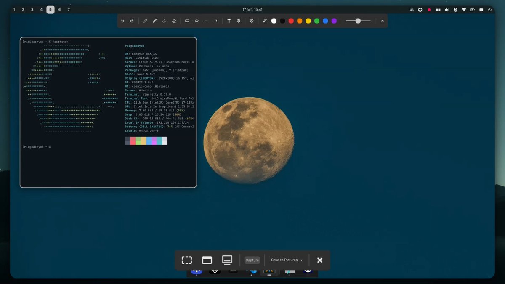Image resolution: width=505 pixels, height=284 pixels.
Task: Select full screen capture mode
Action: pyautogui.click(x=227, y=260)
